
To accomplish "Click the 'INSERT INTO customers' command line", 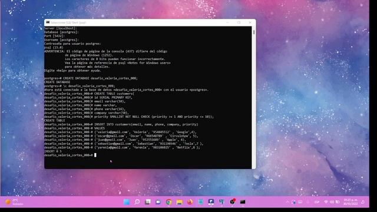I will point(121,124).
